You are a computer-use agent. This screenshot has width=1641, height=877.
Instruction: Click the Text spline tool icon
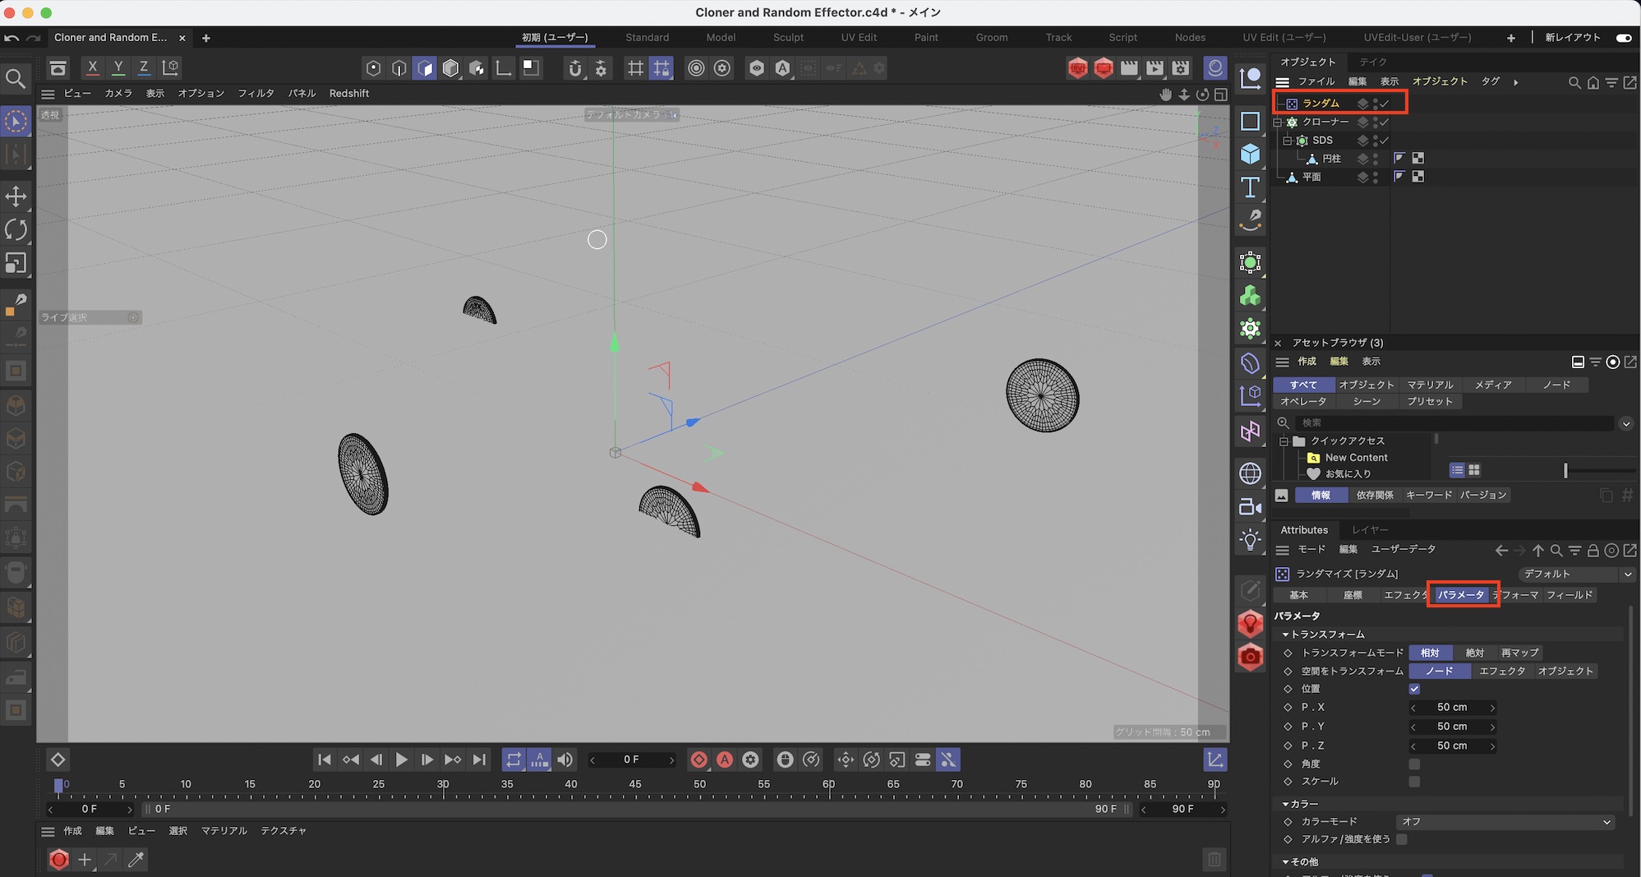coord(1250,187)
